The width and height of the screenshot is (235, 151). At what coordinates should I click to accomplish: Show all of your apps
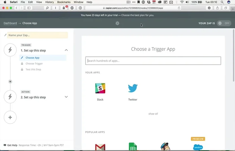[153, 114]
